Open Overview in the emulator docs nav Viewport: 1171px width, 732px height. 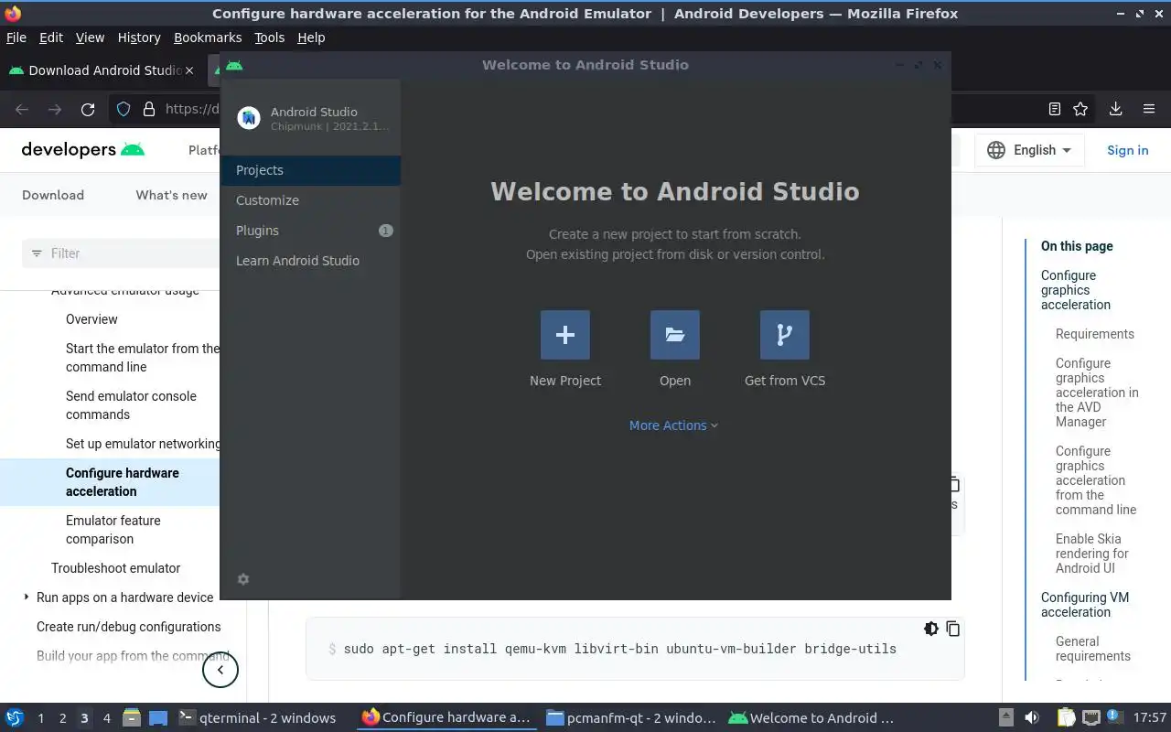(x=91, y=319)
